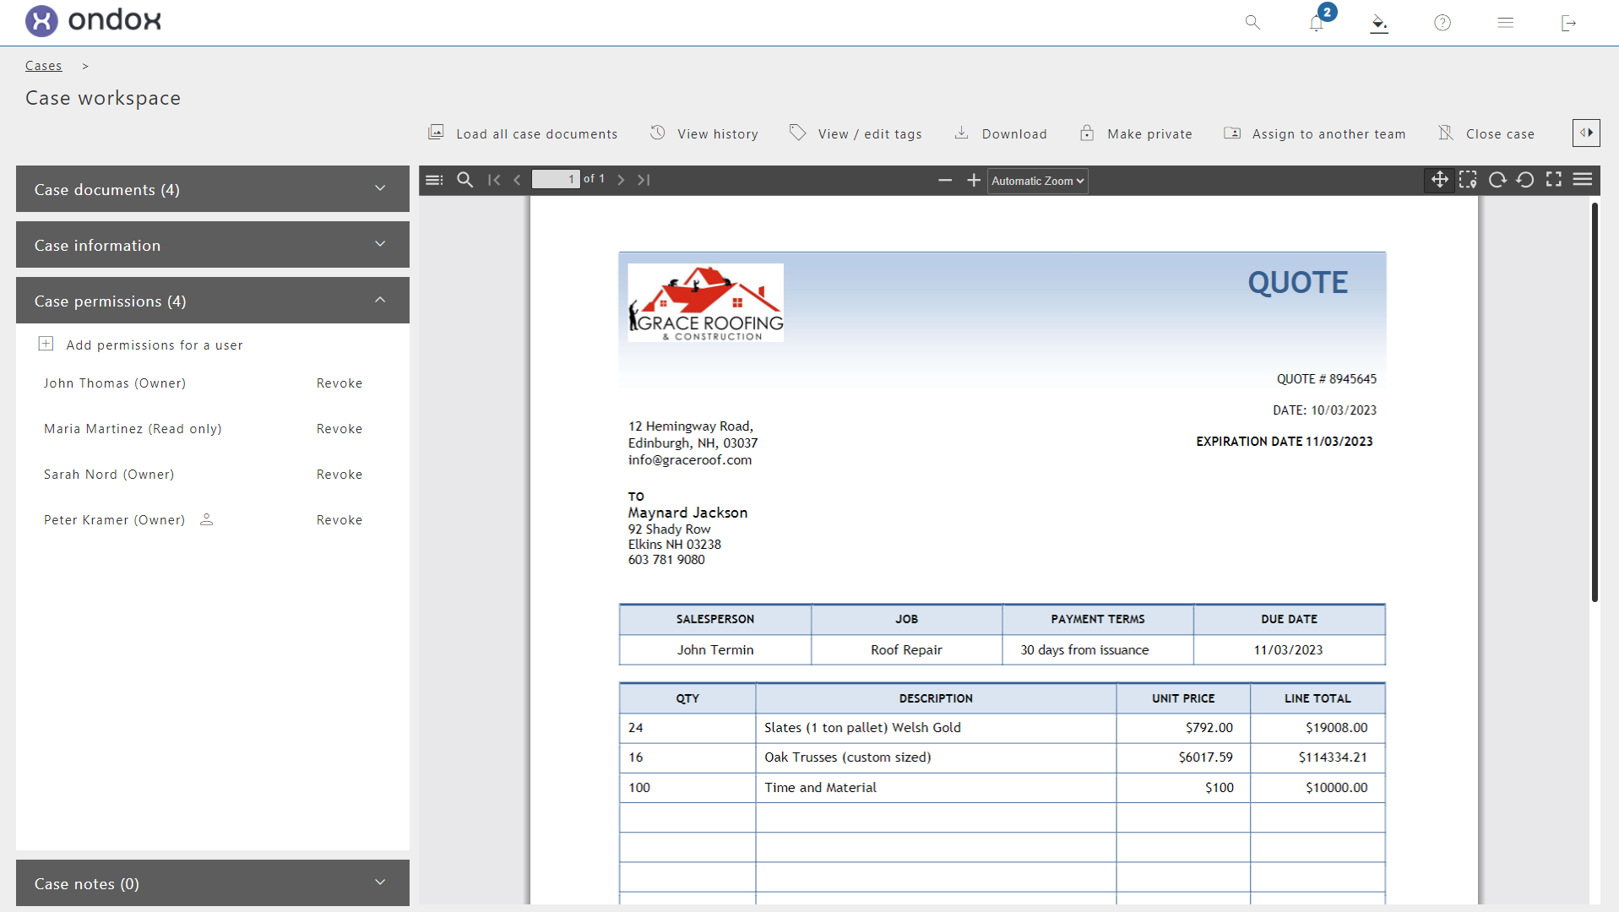This screenshot has width=1619, height=912.
Task: Click the search icon in top header
Action: point(1252,23)
